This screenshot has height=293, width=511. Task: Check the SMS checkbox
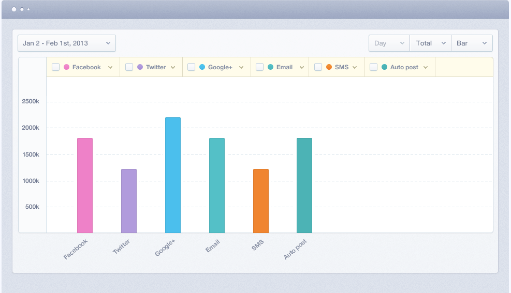318,67
